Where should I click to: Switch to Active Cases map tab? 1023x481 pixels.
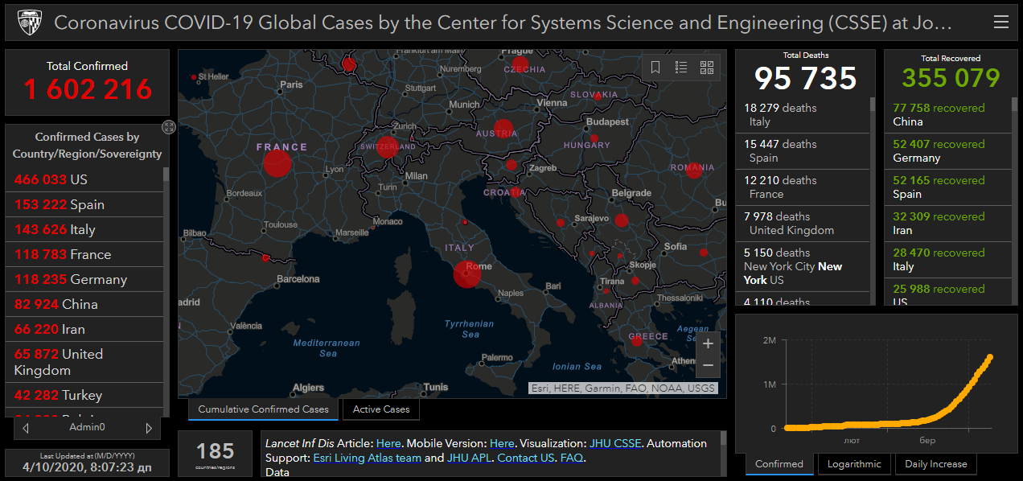pyautogui.click(x=381, y=409)
